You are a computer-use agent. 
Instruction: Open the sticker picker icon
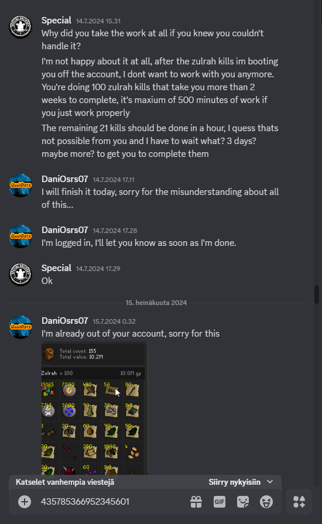(x=243, y=502)
